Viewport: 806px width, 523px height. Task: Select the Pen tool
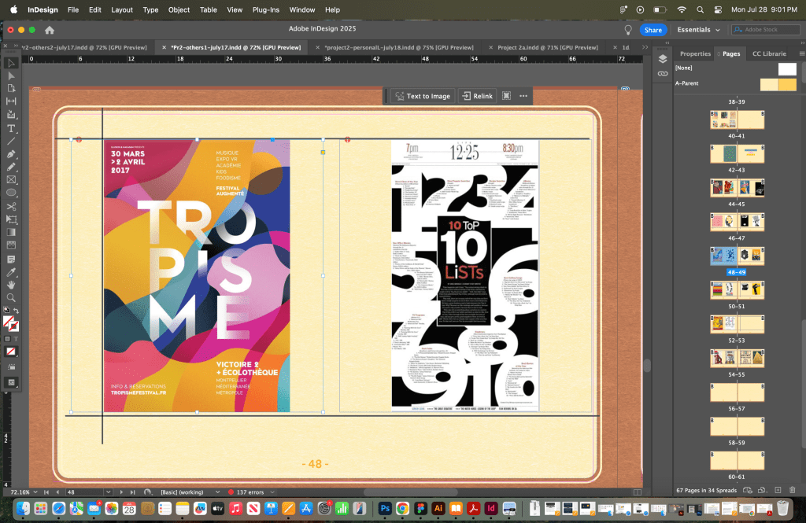tap(11, 154)
